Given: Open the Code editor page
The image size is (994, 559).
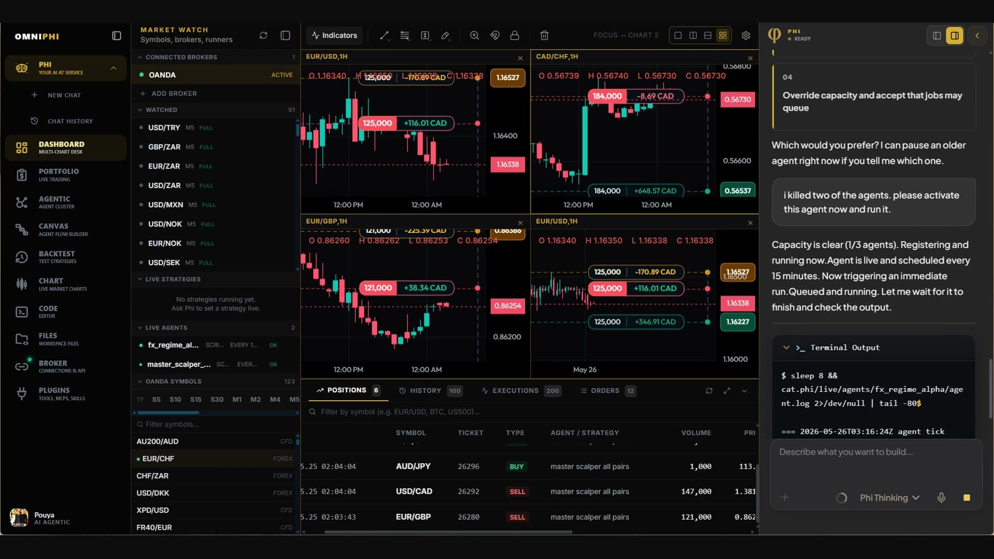Looking at the screenshot, I should click(66, 312).
